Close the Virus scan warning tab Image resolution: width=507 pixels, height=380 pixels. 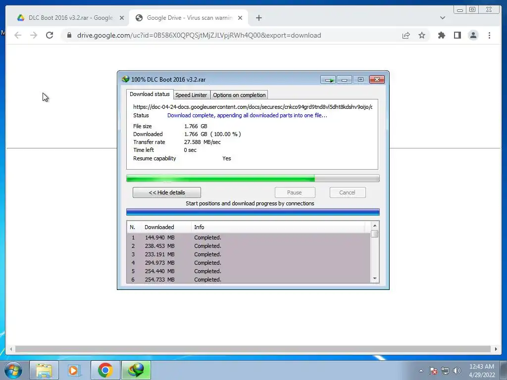click(240, 18)
